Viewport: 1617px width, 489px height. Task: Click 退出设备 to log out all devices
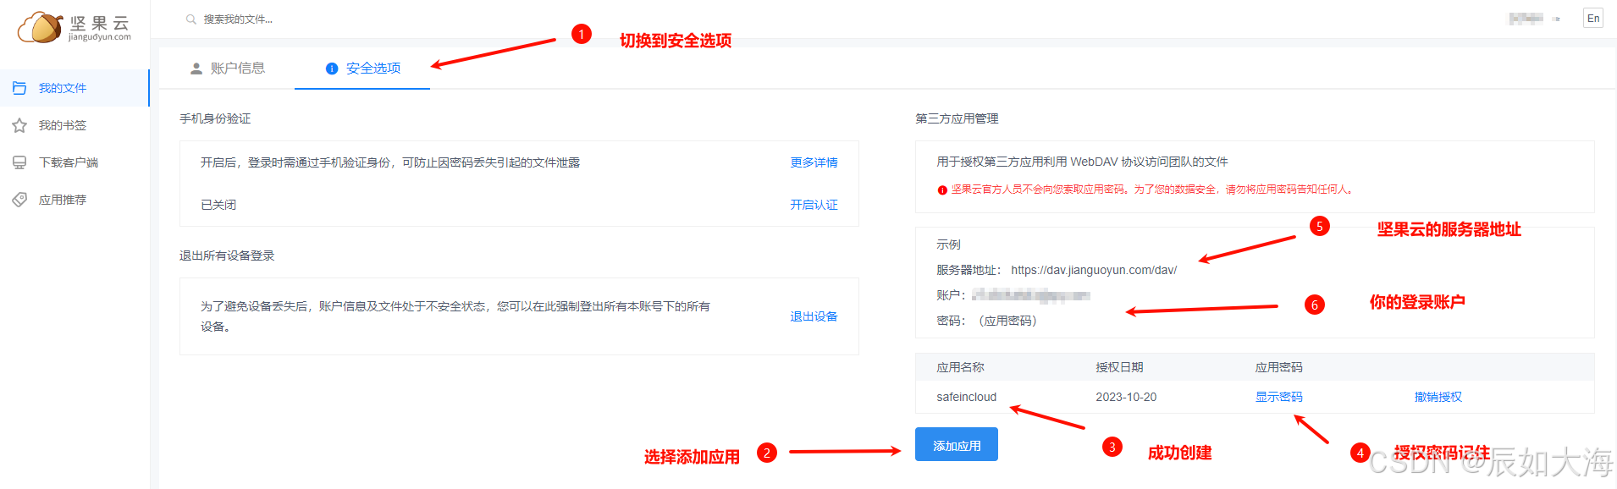pos(814,316)
